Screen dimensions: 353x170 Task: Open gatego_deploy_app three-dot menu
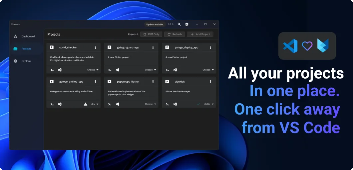coord(211,47)
